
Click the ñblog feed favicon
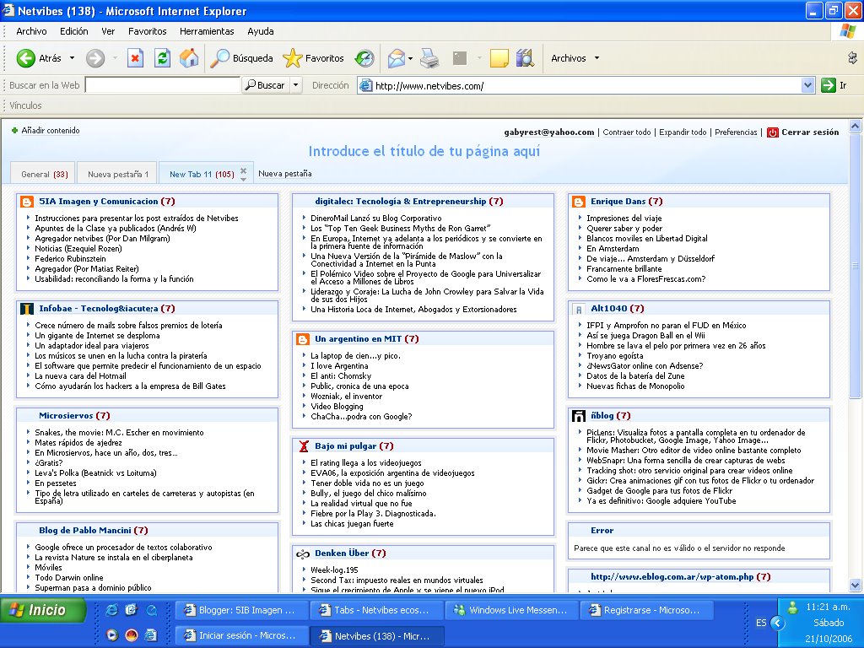[579, 416]
